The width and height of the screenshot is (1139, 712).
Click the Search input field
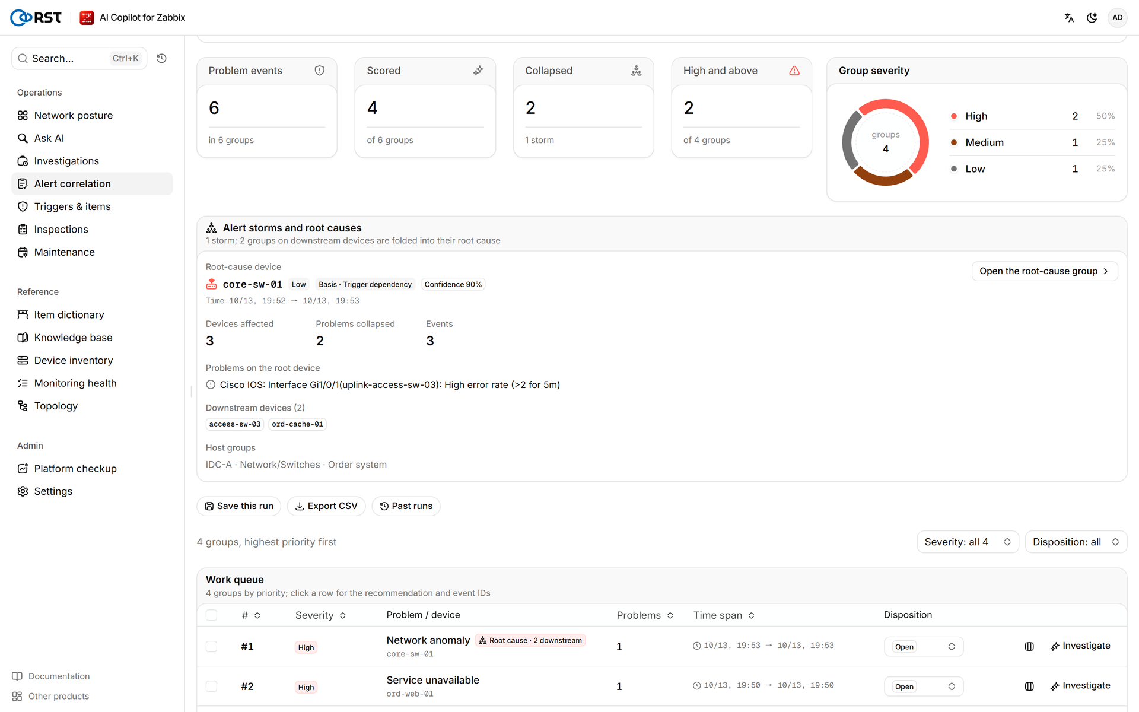79,58
